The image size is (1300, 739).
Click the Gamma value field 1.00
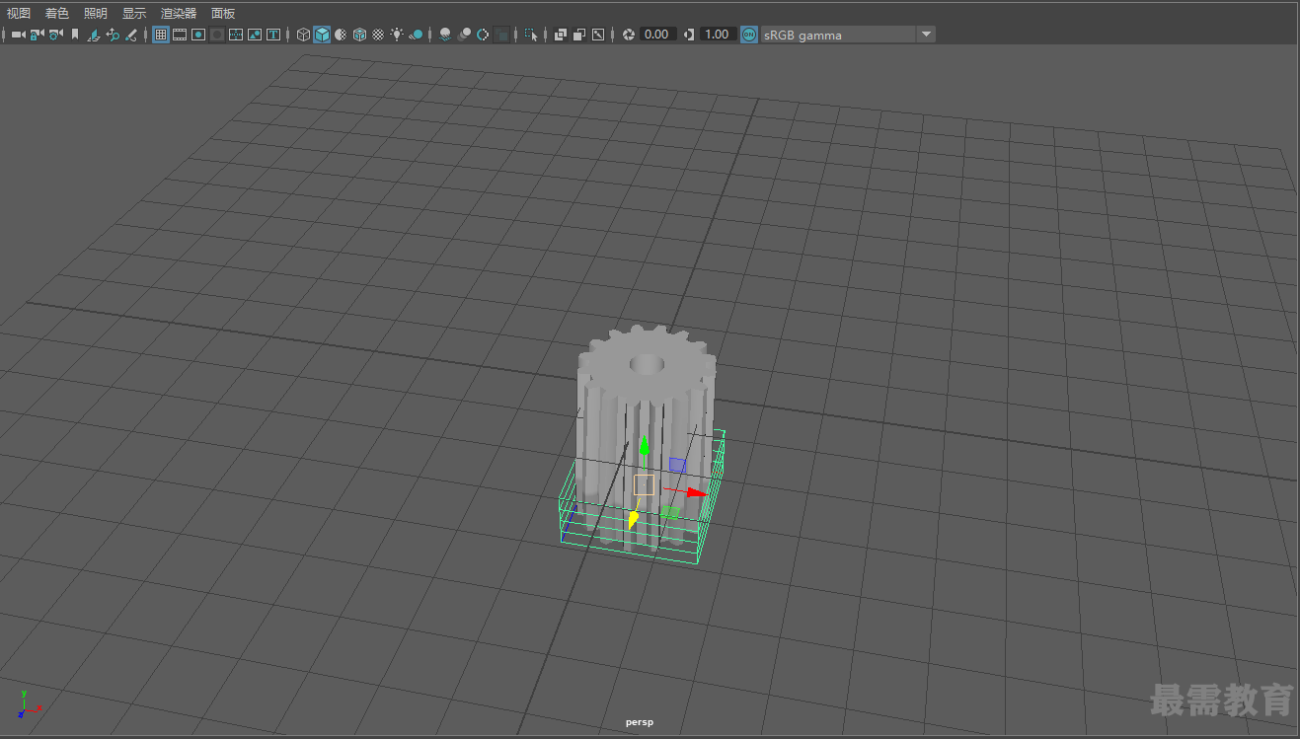(x=717, y=35)
